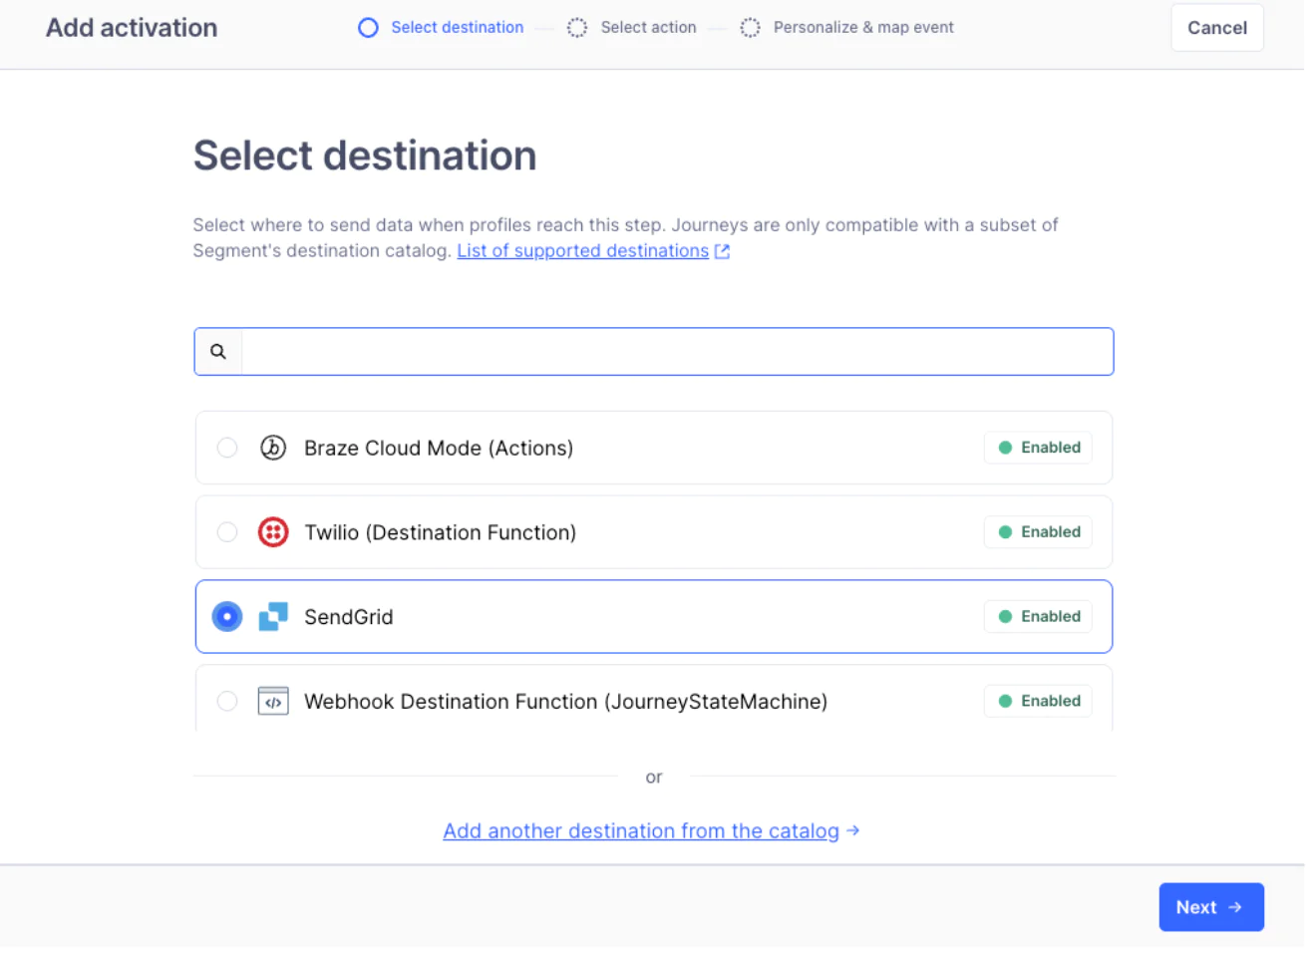Click Webhook Destination Function (JourneyStateMachine) label
Image resolution: width=1316 pixels, height=957 pixels.
point(566,702)
